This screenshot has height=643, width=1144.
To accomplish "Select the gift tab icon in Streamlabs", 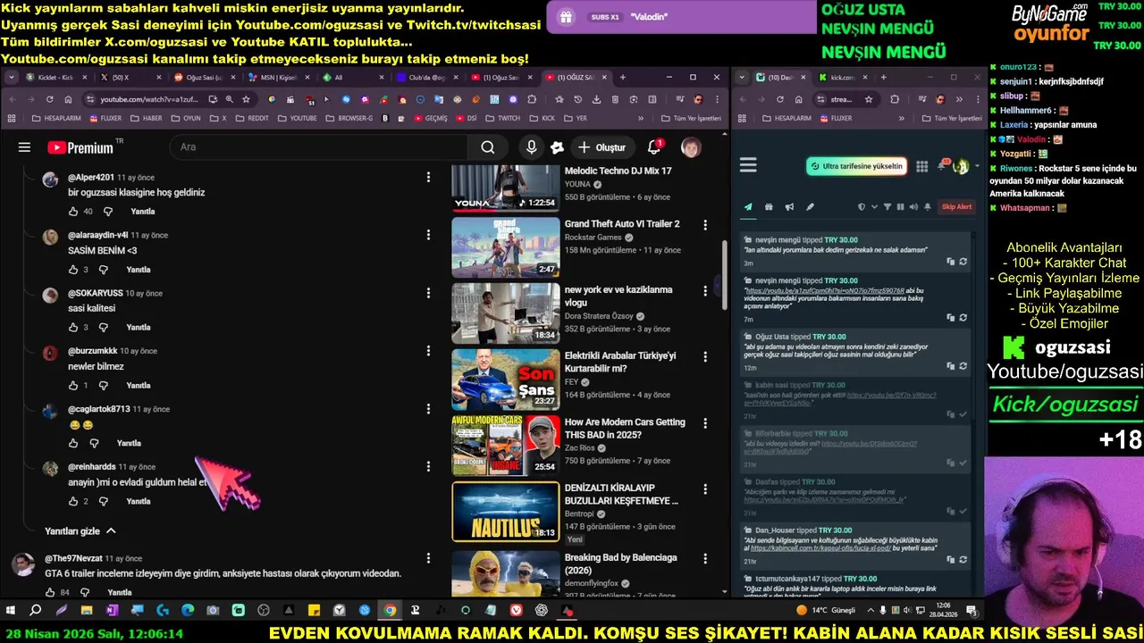I will [x=769, y=207].
